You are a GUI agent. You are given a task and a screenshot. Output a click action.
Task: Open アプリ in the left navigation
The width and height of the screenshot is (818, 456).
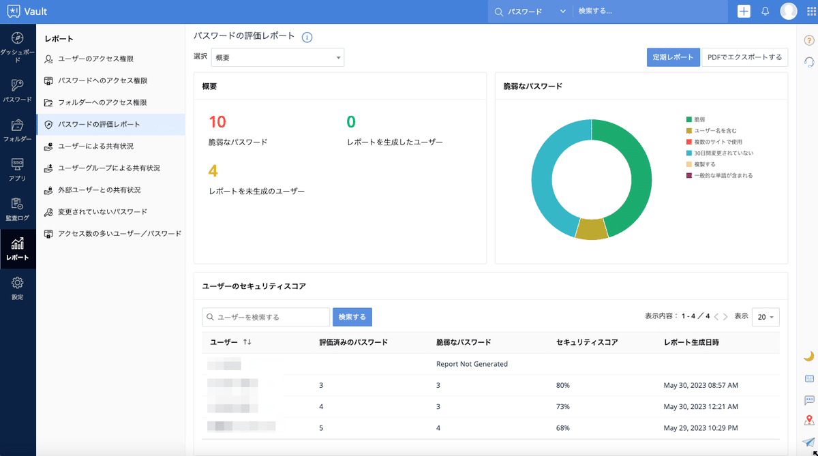click(x=18, y=169)
